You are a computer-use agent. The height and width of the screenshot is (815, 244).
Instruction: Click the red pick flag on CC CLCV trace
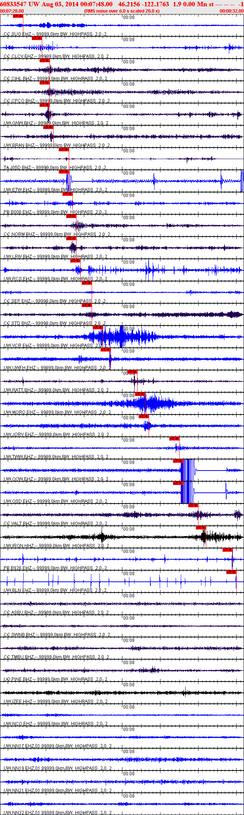click(37, 38)
